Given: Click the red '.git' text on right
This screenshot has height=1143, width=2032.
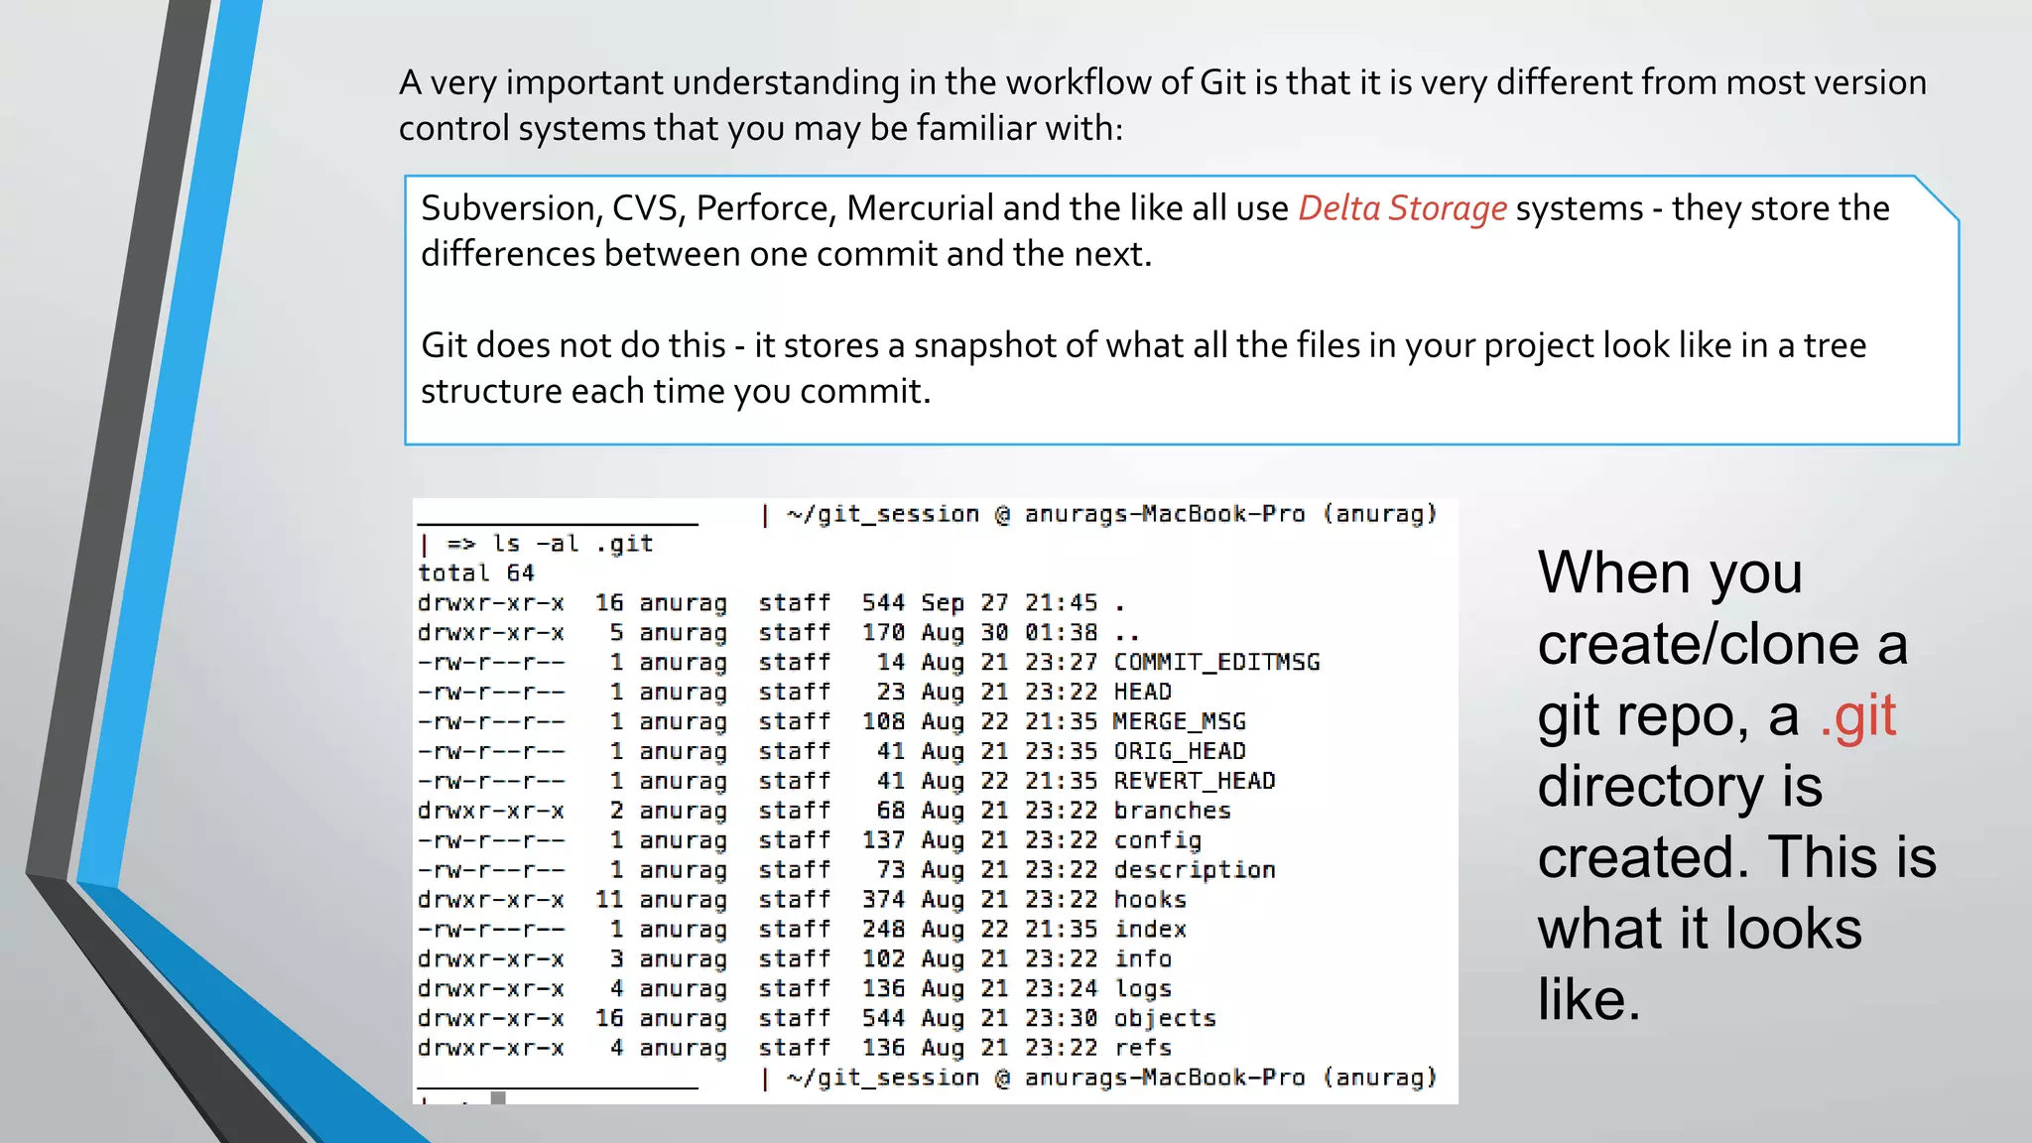Looking at the screenshot, I should click(x=1857, y=714).
